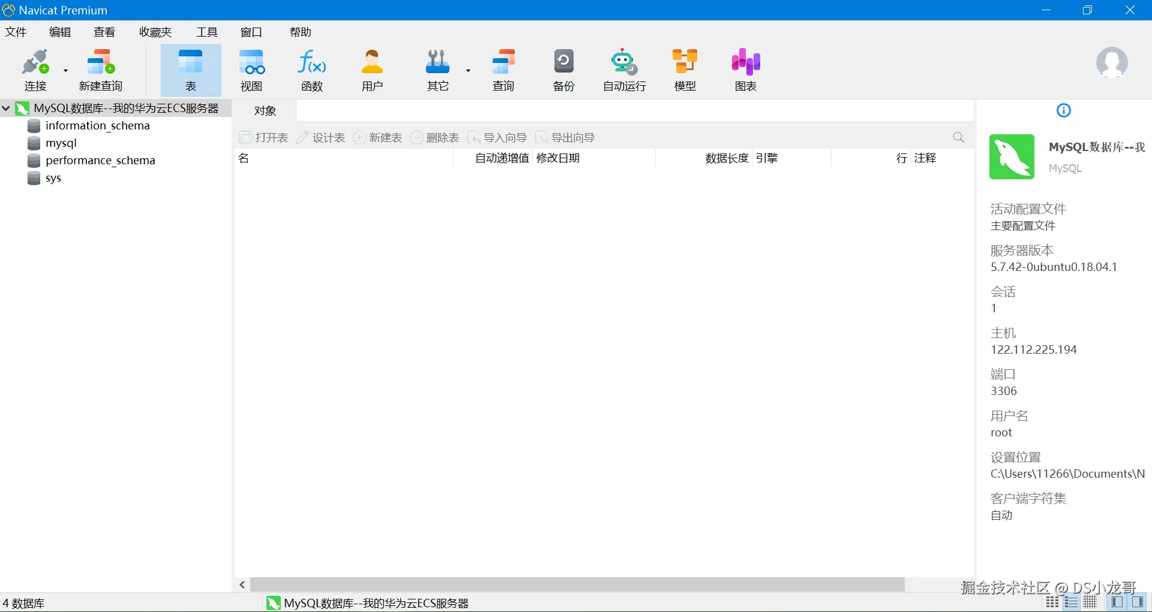Click the Navicat logo in the title bar
1152x612 pixels.
coord(8,10)
